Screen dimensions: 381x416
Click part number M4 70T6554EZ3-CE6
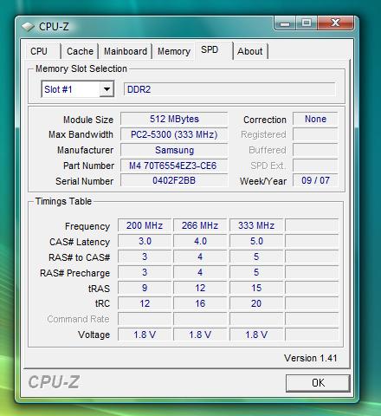pos(174,166)
